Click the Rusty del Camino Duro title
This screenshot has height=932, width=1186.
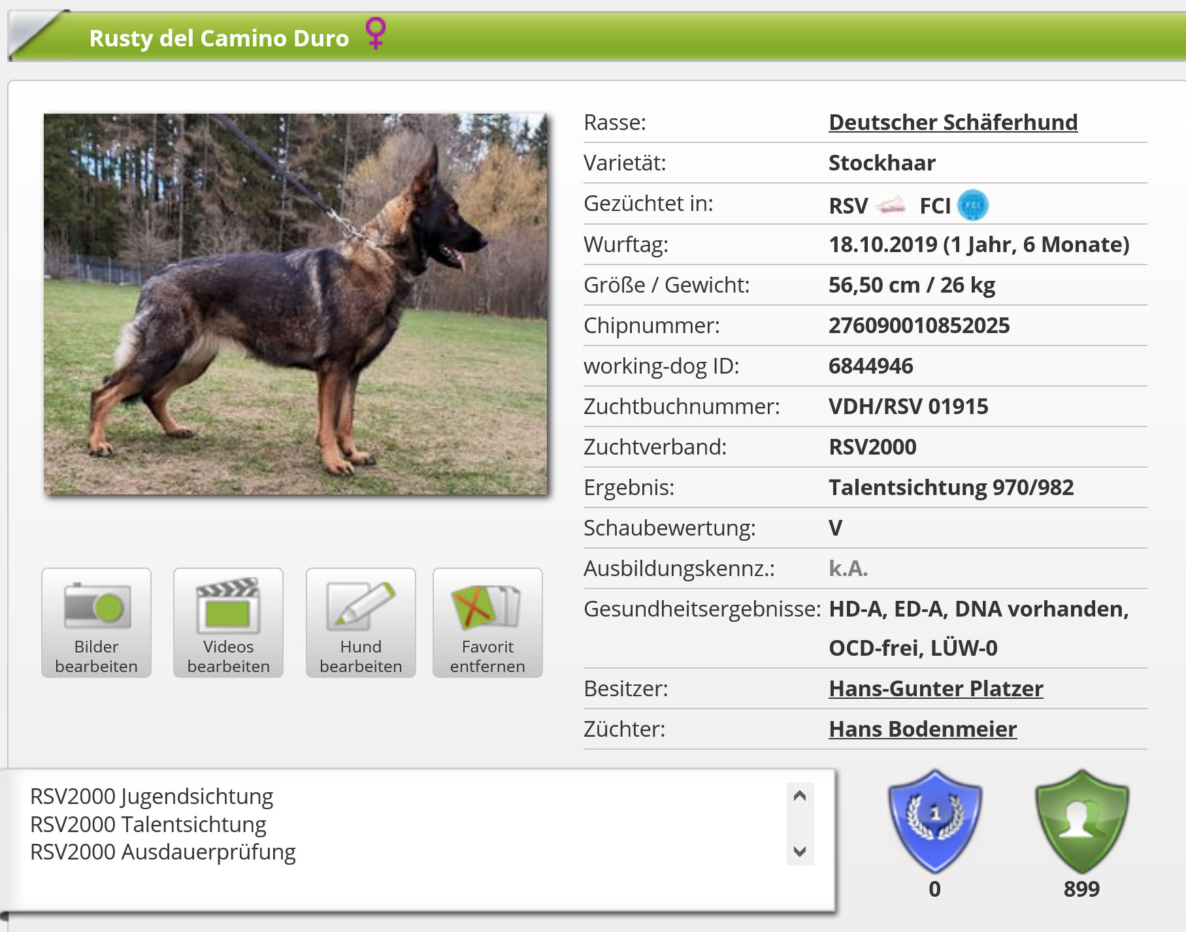pyautogui.click(x=219, y=38)
